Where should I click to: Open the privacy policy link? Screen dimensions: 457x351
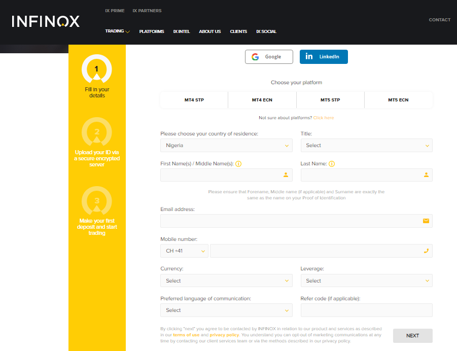point(224,335)
